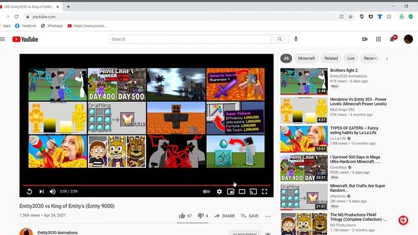This screenshot has height=235, width=418.
Task: Share this video
Action: point(225,216)
